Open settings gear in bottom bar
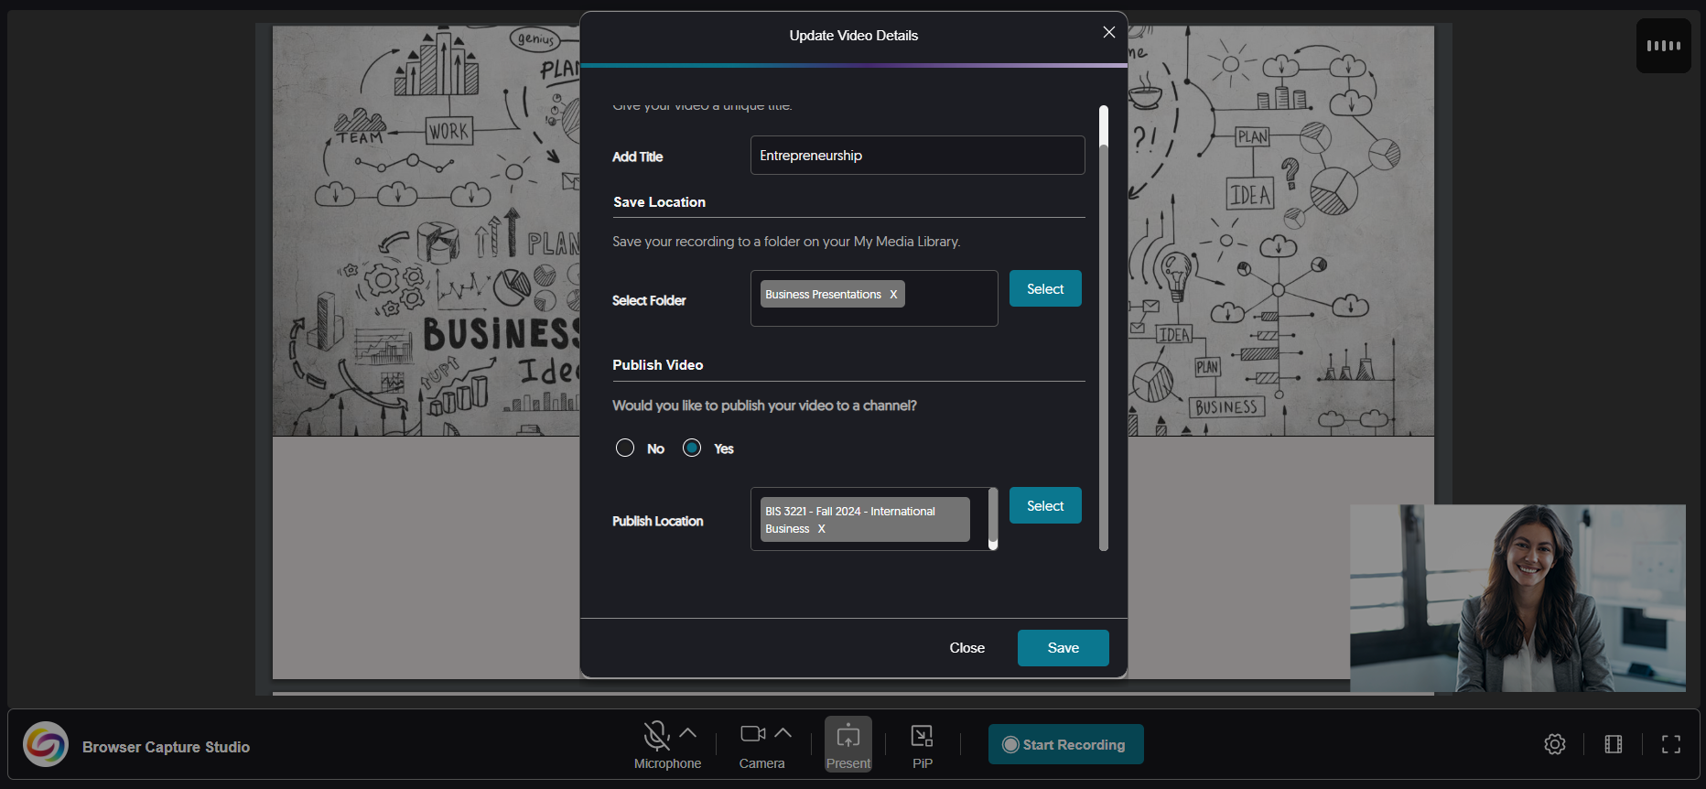1706x789 pixels. point(1555,744)
